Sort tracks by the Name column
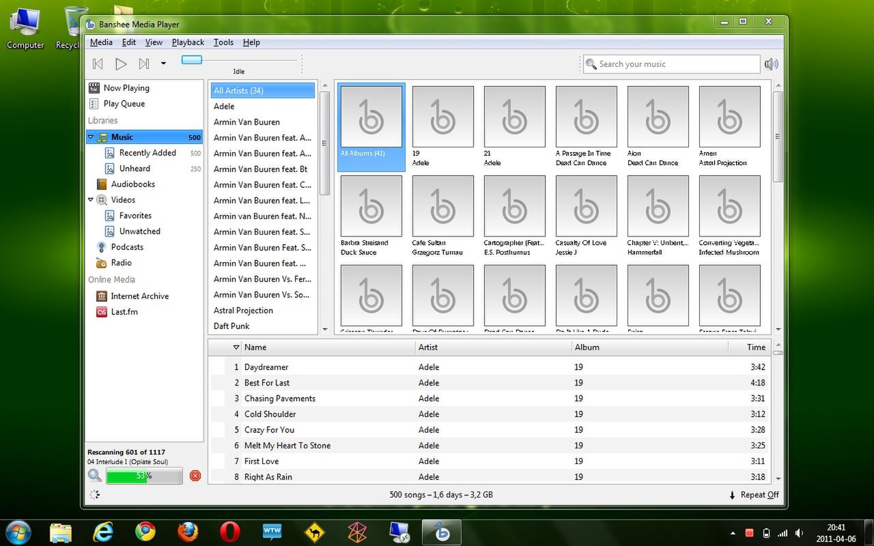The height and width of the screenshot is (546, 874). click(328, 347)
